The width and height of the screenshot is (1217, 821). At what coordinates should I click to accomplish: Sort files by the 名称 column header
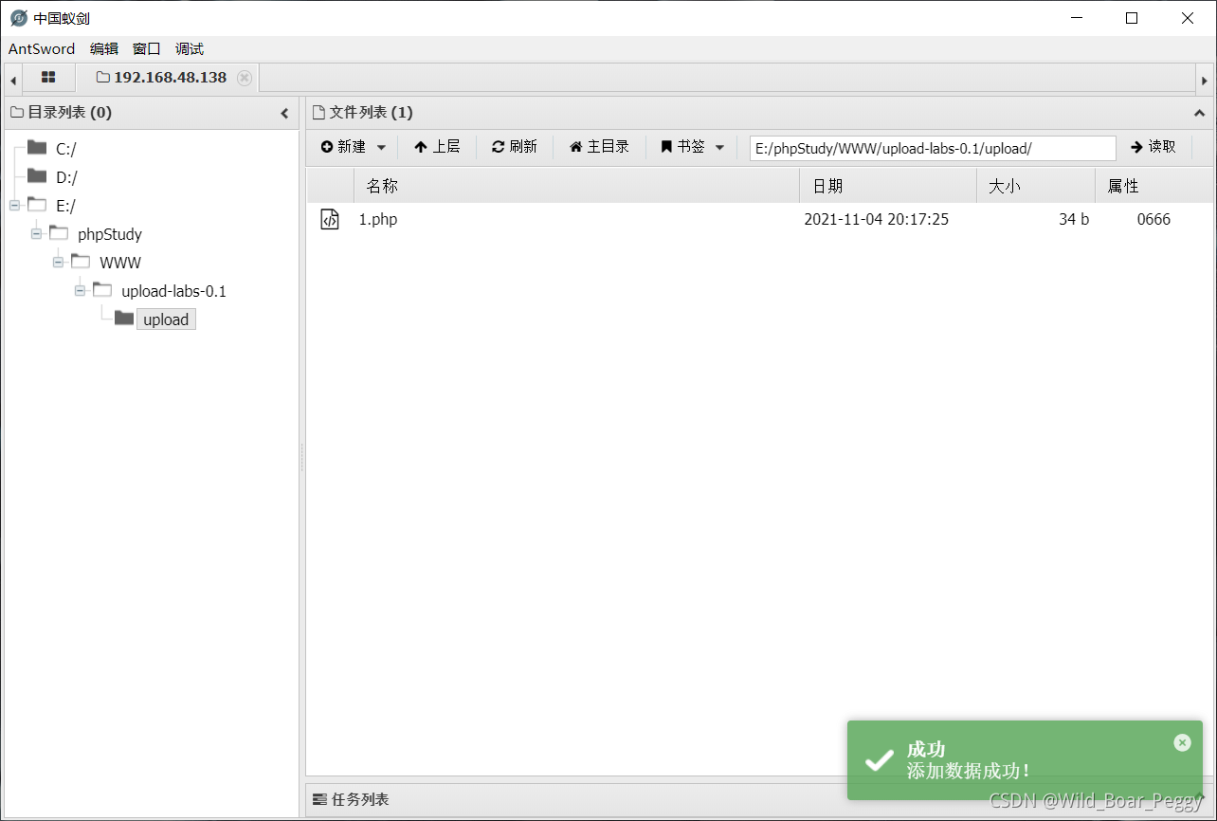(382, 186)
